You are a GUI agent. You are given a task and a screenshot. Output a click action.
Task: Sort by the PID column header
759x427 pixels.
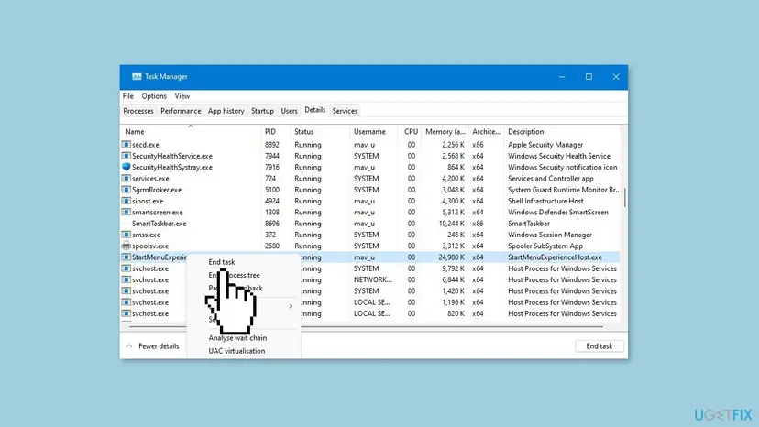270,132
